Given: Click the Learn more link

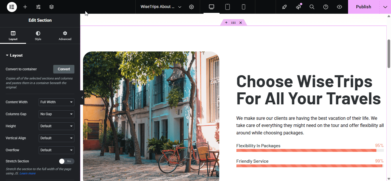Looking at the screenshot, I should 27,174.
